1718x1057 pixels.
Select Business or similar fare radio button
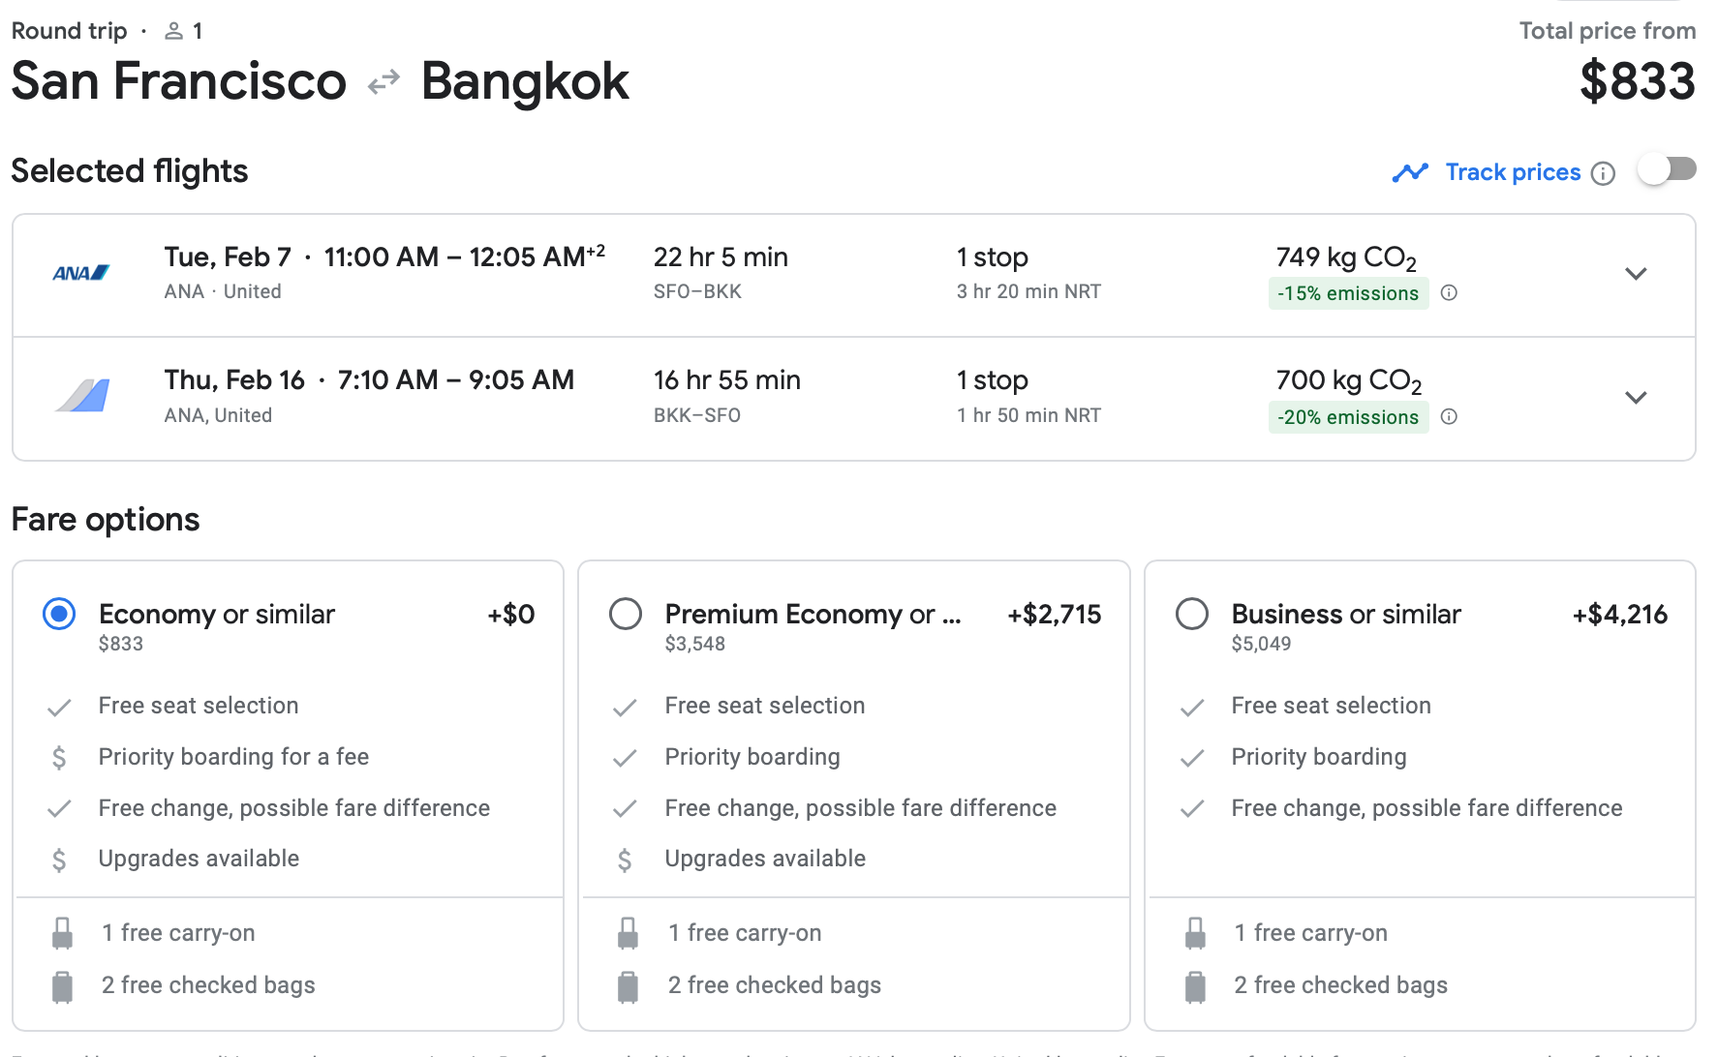click(1192, 615)
